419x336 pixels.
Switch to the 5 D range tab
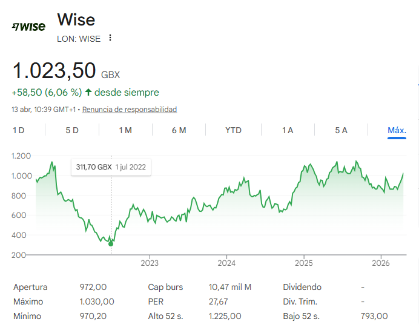(72, 130)
